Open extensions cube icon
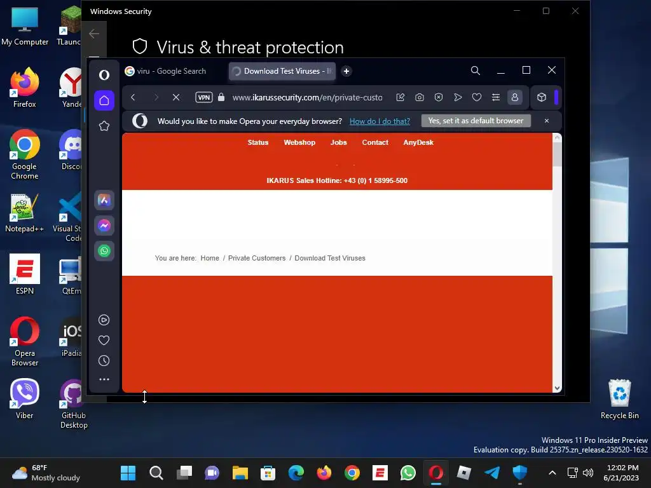Viewport: 651px width, 488px height. click(x=542, y=97)
